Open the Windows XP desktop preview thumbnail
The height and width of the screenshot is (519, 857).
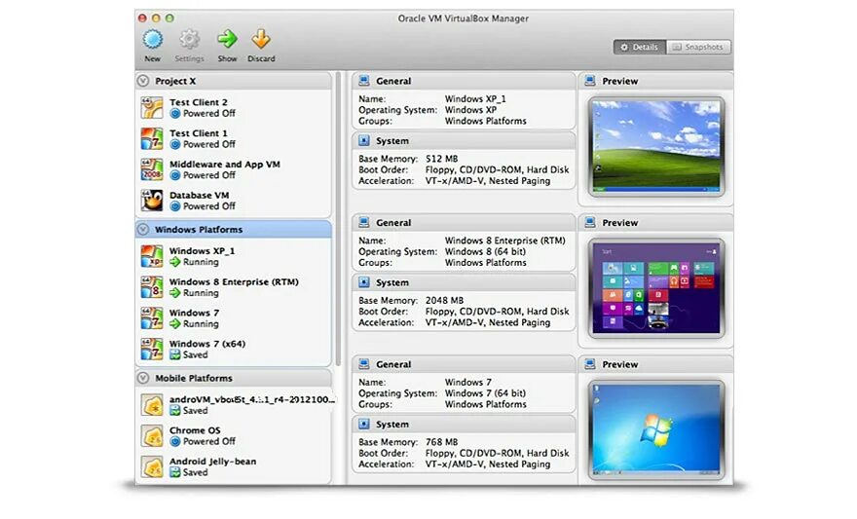point(656,146)
